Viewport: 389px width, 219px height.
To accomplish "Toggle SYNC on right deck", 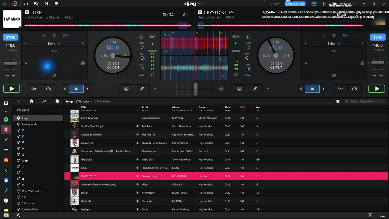I will (378, 37).
